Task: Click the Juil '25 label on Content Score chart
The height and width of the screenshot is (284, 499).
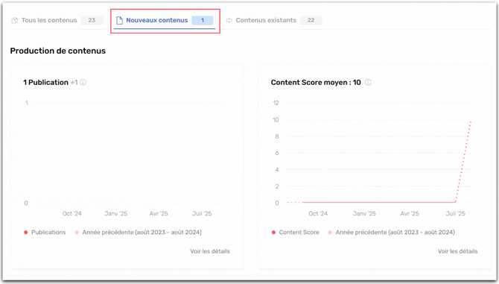Action: coord(455,214)
